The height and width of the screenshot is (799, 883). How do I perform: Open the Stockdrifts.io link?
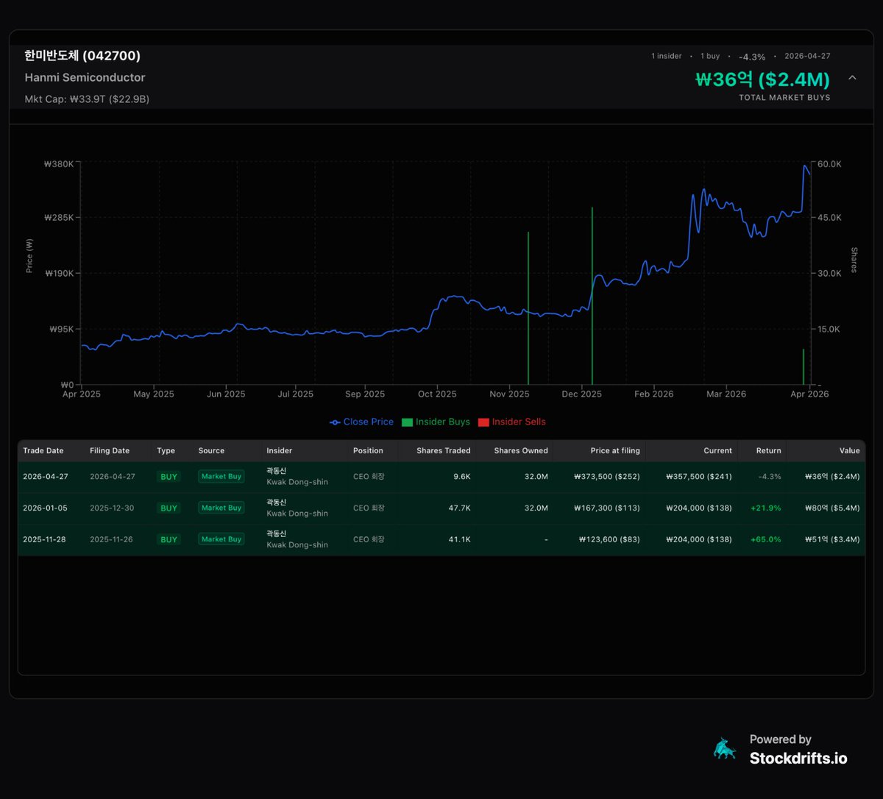click(798, 758)
